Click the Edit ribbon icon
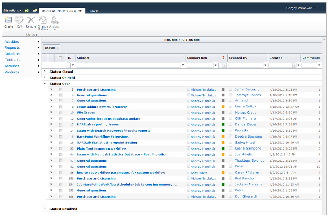This screenshot has height=219, width=329. (x=20, y=21)
